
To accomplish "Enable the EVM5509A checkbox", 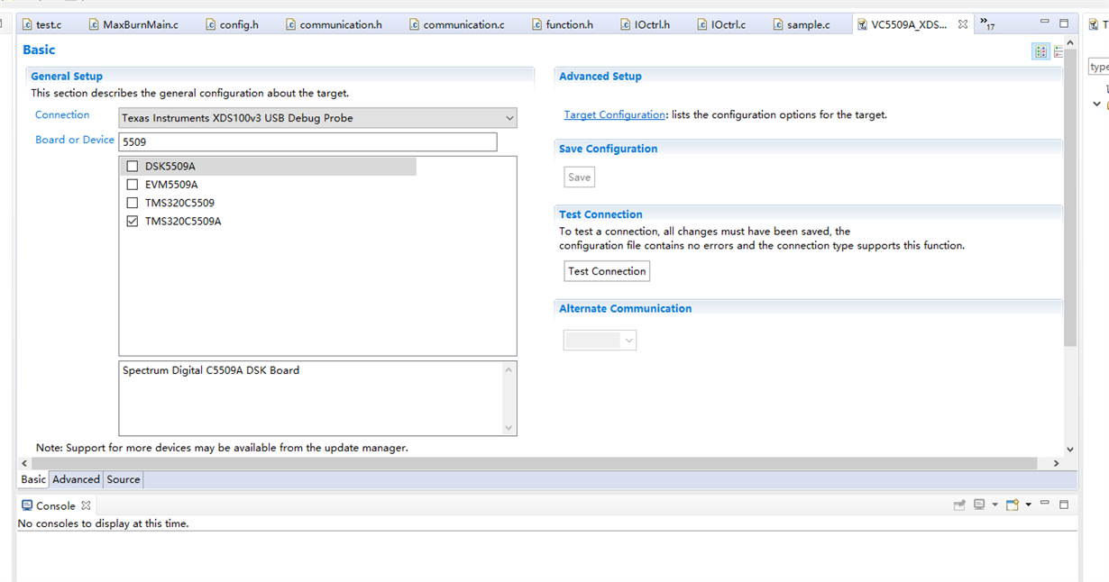I will [133, 185].
